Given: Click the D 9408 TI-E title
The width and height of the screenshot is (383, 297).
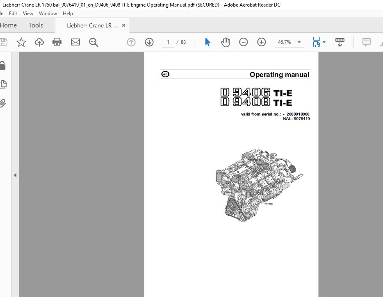Looking at the screenshot, I should 256,102.
